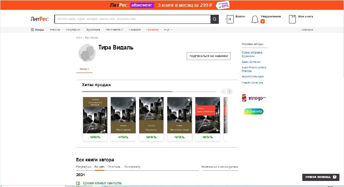Open Андрей author link in sidebar
Image resolution: width=344 pixels, height=187 pixels.
pos(252,83)
